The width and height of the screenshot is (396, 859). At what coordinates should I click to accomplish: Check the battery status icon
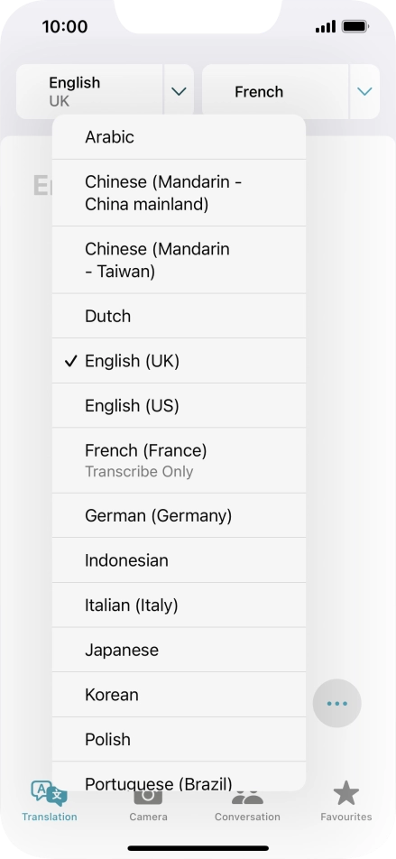tap(355, 26)
